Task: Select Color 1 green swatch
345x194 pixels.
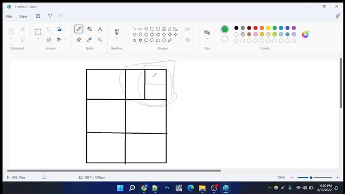Action: (x=225, y=29)
